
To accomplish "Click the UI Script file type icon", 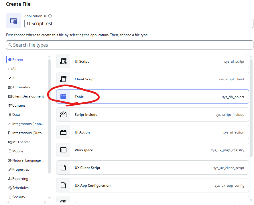I will click(63, 61).
